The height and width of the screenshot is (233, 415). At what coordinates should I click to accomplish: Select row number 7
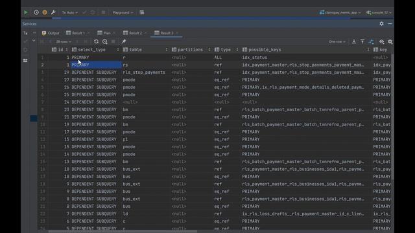(x=42, y=102)
